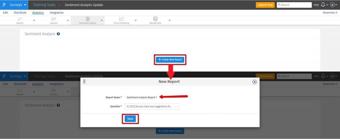Switch to the Integration tab
The image size is (340, 139).
click(57, 12)
